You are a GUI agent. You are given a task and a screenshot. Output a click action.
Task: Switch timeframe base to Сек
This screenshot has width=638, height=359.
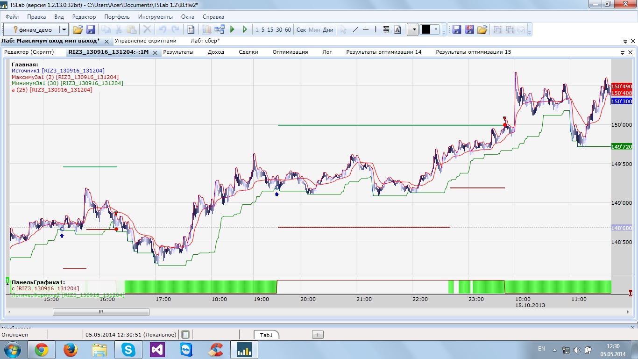(301, 29)
